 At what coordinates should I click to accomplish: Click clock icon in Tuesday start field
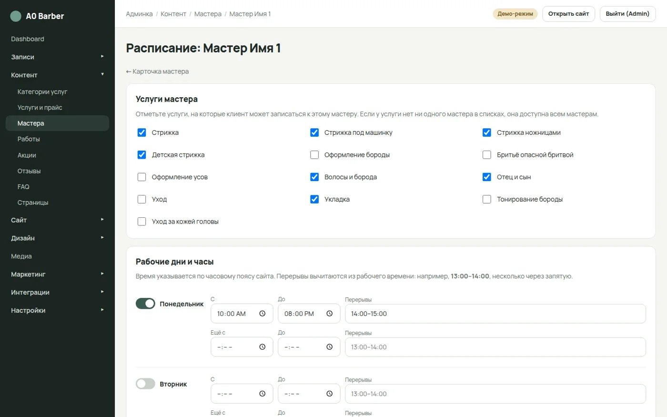click(x=262, y=394)
